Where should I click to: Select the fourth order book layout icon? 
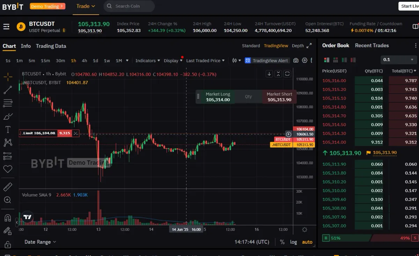point(353,60)
